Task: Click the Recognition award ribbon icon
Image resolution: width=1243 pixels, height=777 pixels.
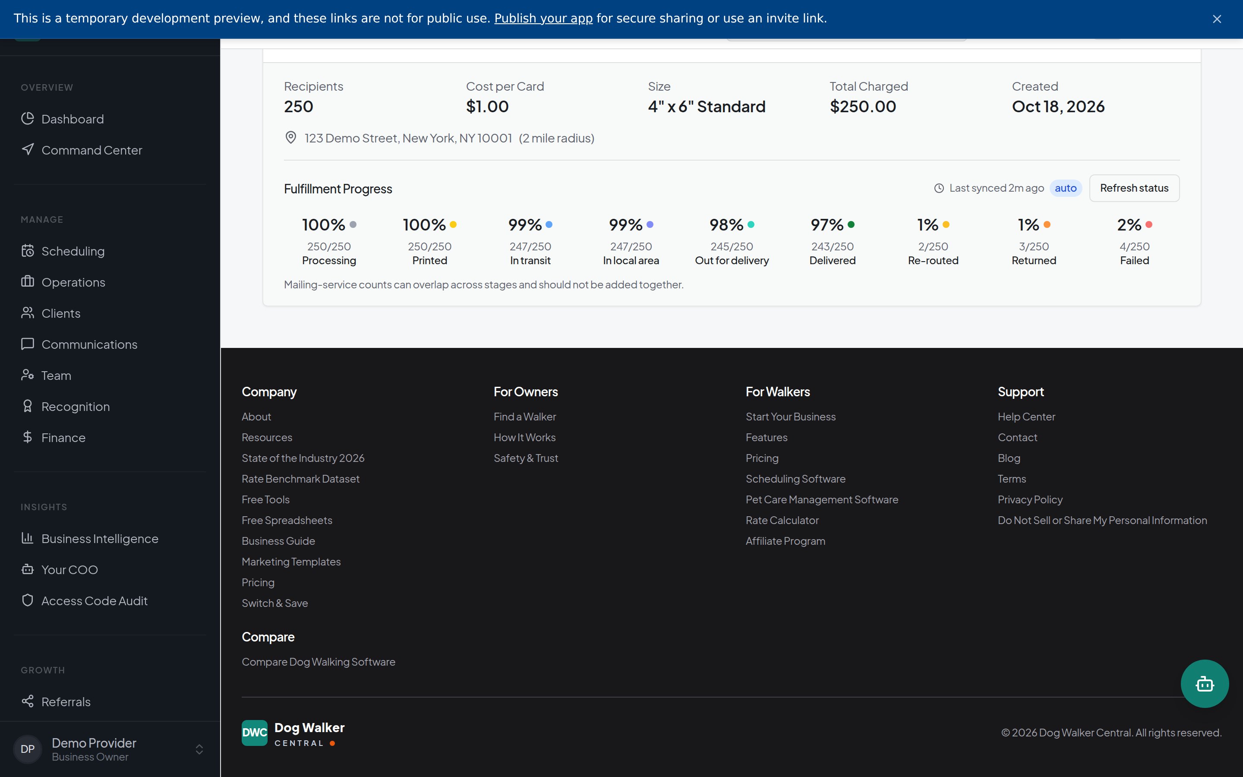Action: coord(27,406)
